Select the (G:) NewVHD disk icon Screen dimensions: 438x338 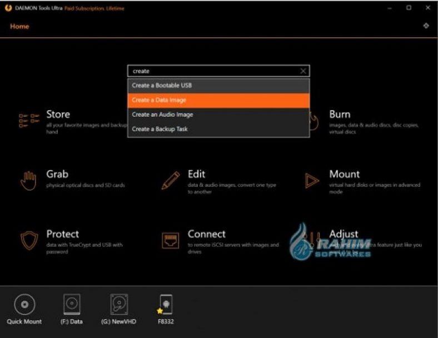119,304
